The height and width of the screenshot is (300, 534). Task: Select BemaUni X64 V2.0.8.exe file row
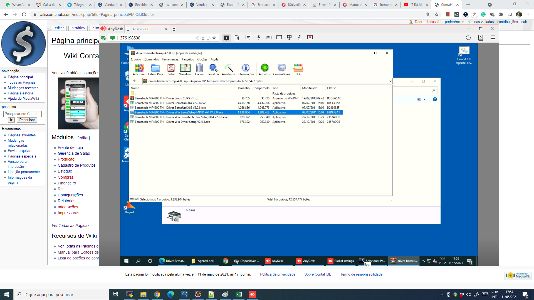[236, 103]
